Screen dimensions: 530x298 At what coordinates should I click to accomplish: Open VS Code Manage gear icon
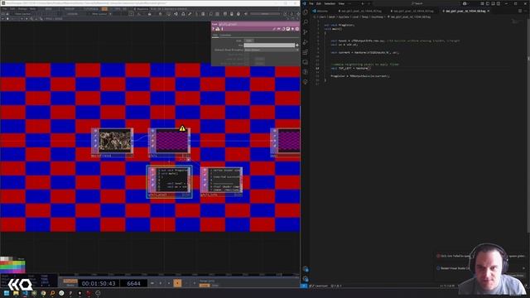click(x=306, y=279)
